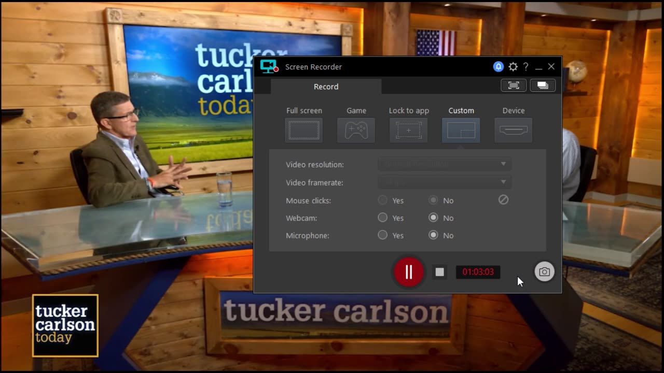Click the 01:03:03 recording timer
The height and width of the screenshot is (373, 664).
[x=478, y=272]
